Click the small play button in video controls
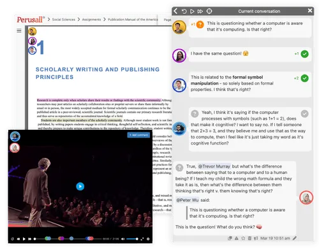The height and width of the screenshot is (249, 319). click(24, 239)
